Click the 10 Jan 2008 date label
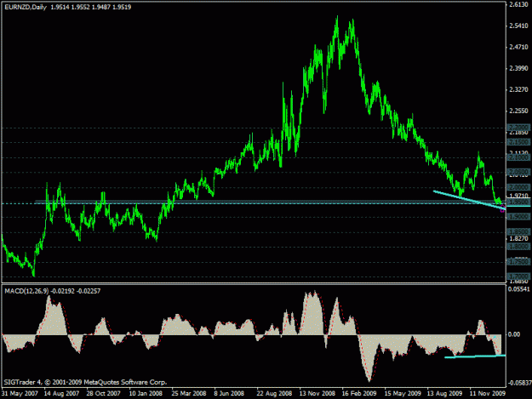532x399 pixels. (x=146, y=394)
